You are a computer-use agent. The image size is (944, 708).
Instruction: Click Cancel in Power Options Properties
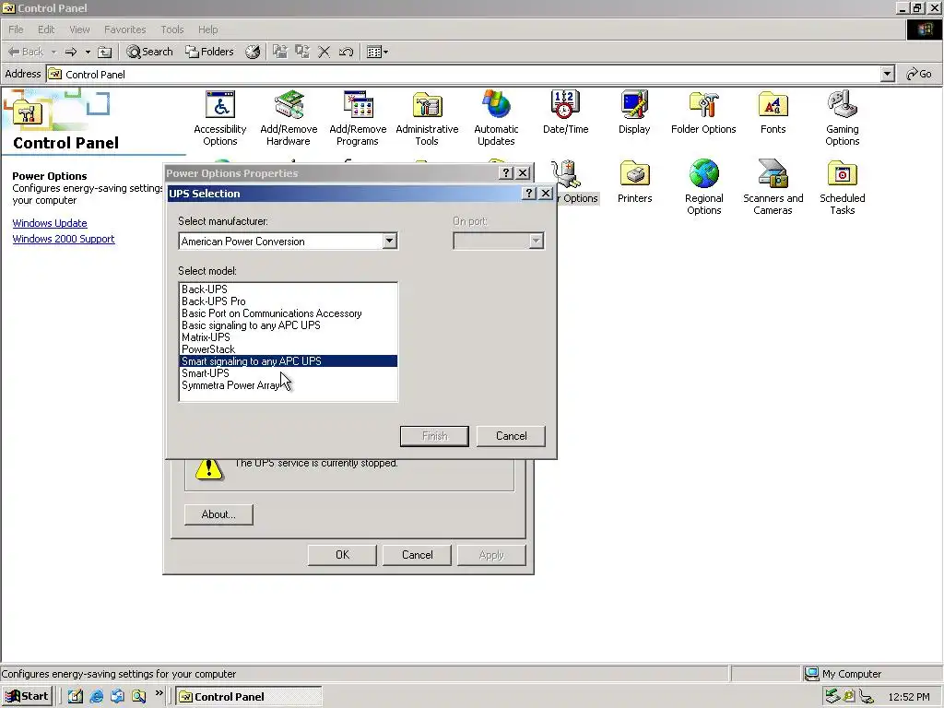(418, 555)
